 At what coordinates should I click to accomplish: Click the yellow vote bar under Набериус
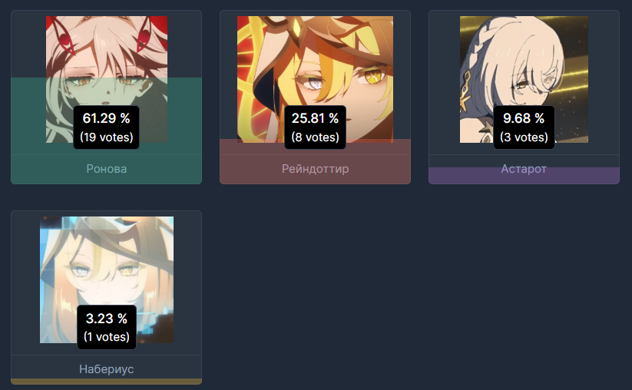[107, 381]
